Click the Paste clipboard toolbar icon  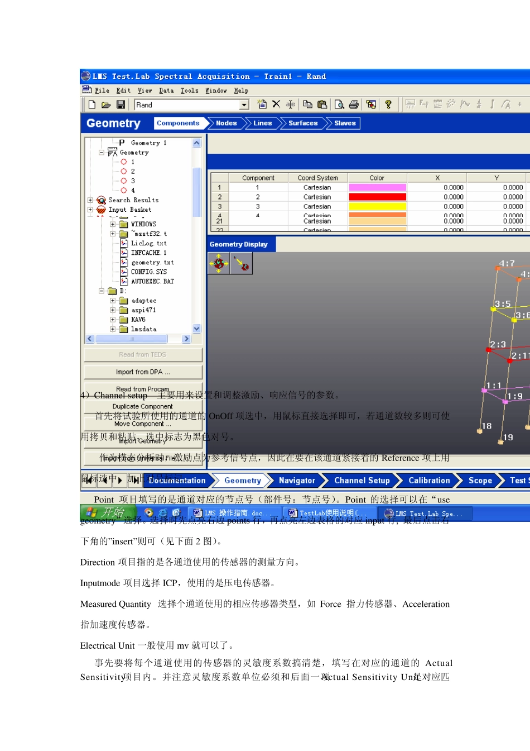[x=322, y=104]
